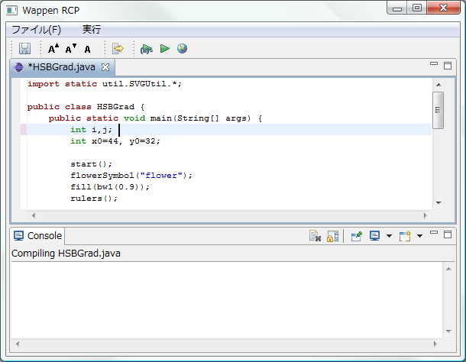Expand Display Selected Console dropdown arrow

coord(389,236)
